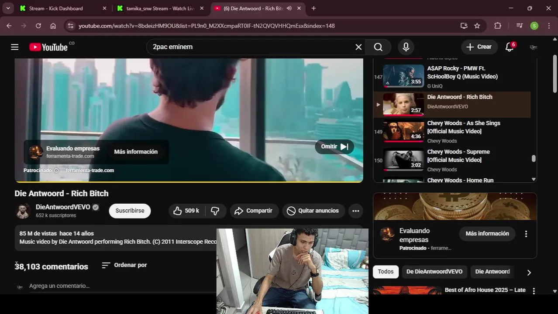Go to browser home page
558x314 pixels.
coord(53,26)
